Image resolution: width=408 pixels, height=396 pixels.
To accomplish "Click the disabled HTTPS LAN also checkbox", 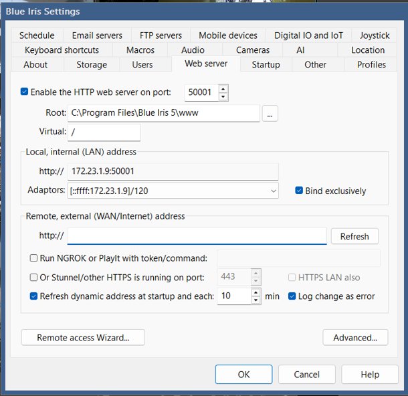I will click(x=292, y=278).
